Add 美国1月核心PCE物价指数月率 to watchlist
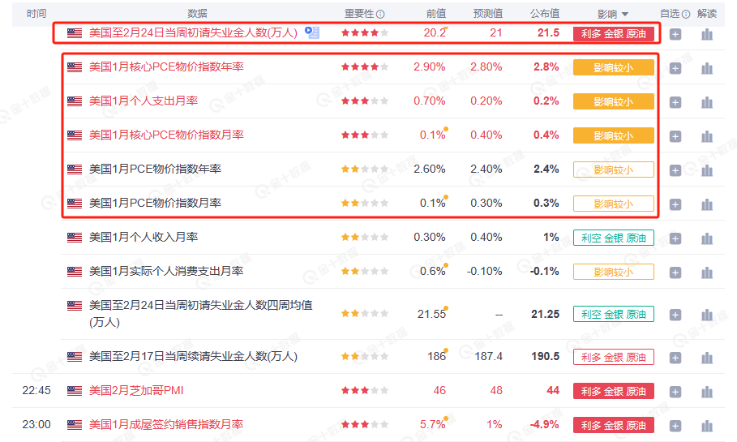737x442 pixels. pyautogui.click(x=675, y=136)
